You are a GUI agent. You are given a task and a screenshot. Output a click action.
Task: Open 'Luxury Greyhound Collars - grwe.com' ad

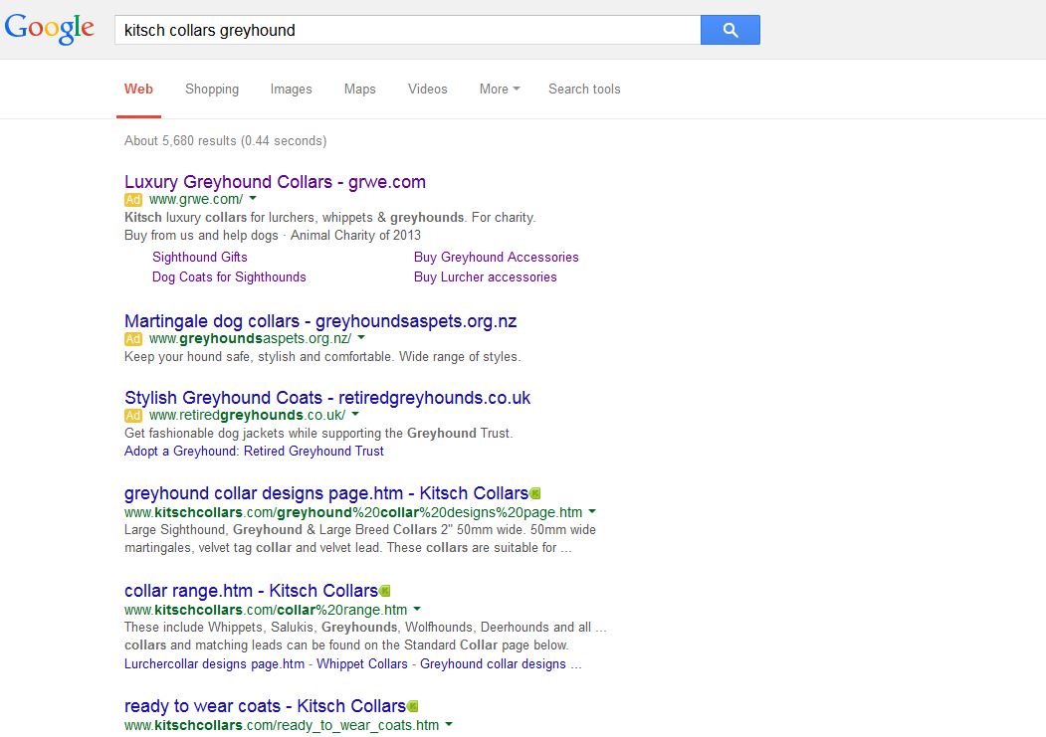pyautogui.click(x=275, y=182)
